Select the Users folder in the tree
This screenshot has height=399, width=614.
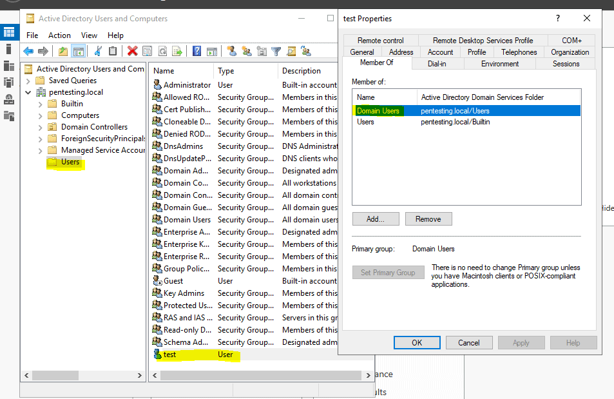pyautogui.click(x=70, y=162)
